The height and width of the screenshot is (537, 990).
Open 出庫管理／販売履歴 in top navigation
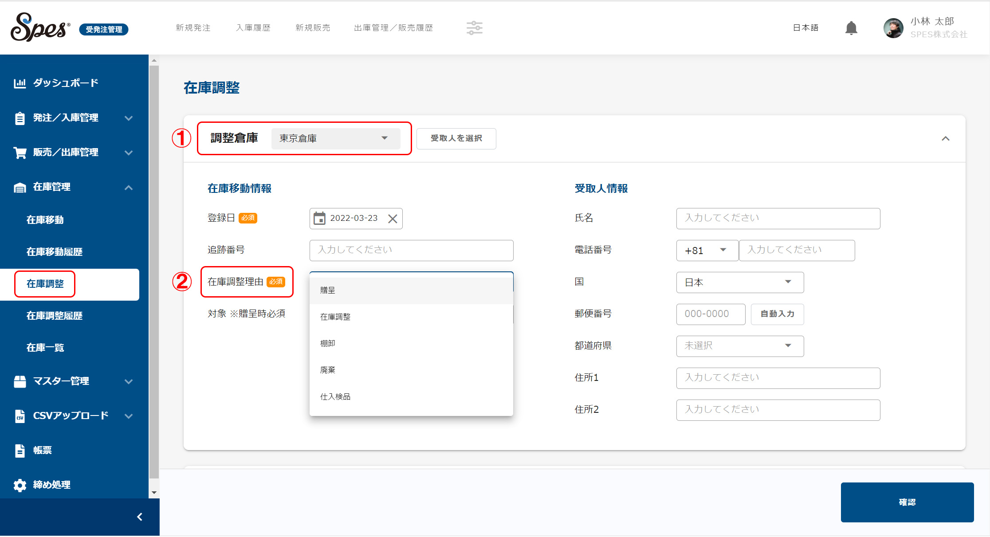[393, 28]
